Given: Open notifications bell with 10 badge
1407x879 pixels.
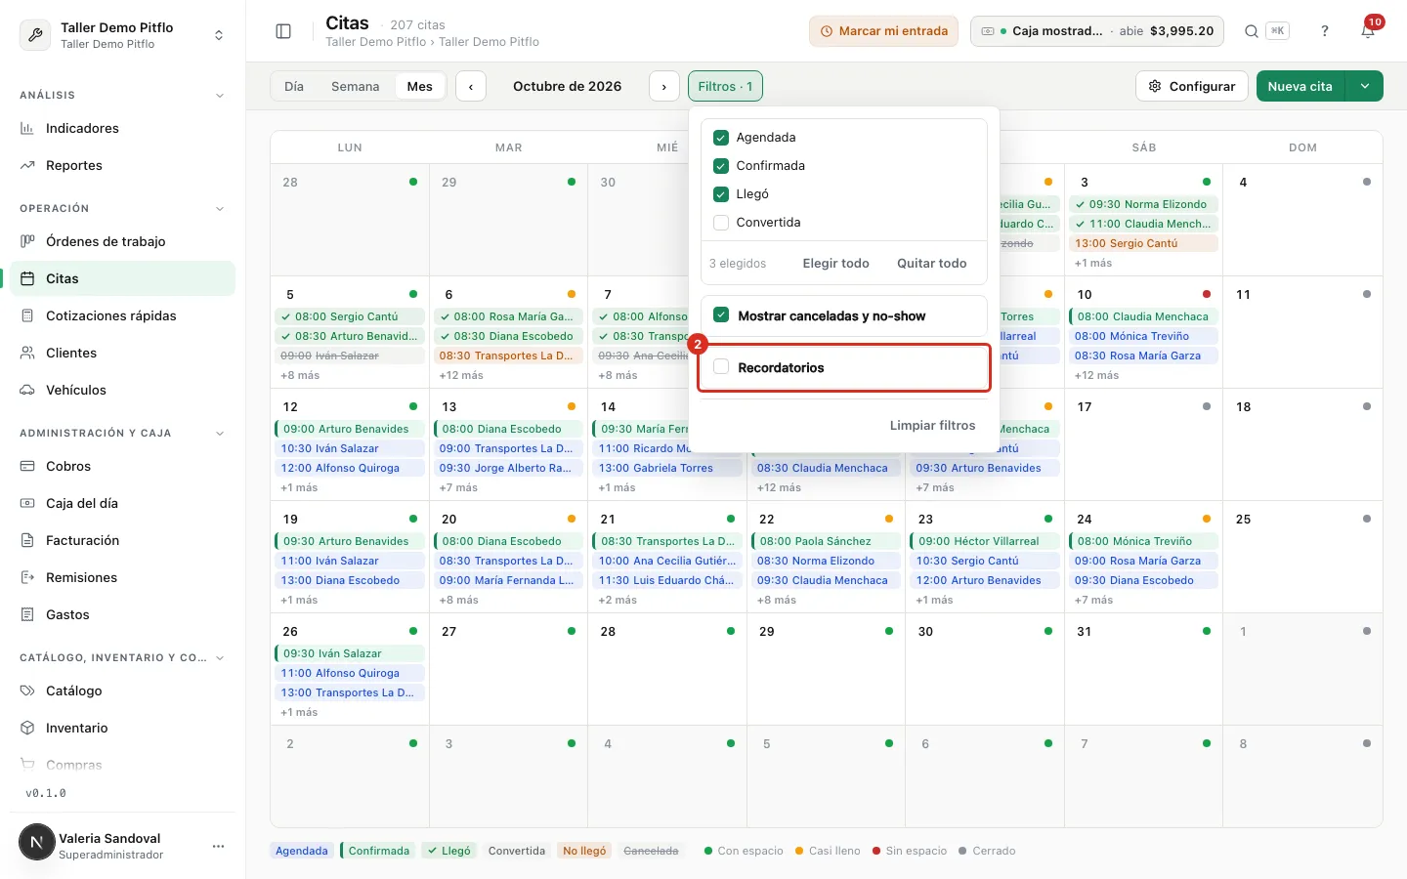Looking at the screenshot, I should (1368, 30).
